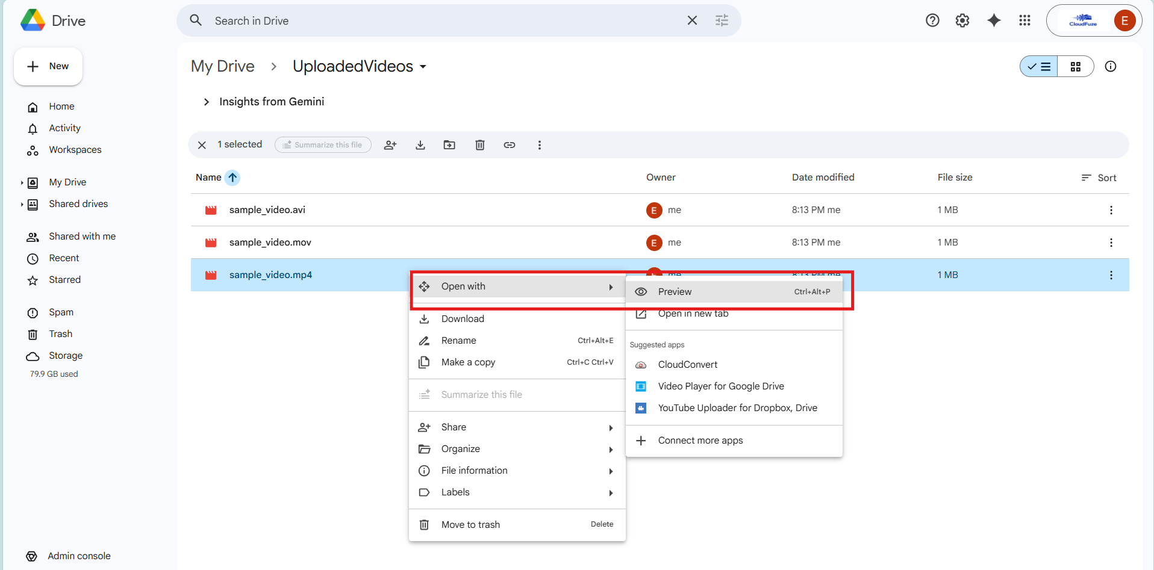
Task: Open search filter options icon
Action: coord(721,20)
